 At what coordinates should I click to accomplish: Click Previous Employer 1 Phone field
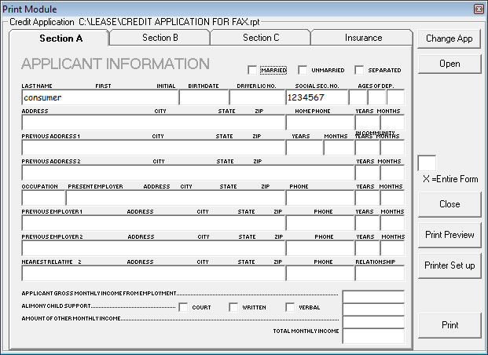[x=320, y=223]
